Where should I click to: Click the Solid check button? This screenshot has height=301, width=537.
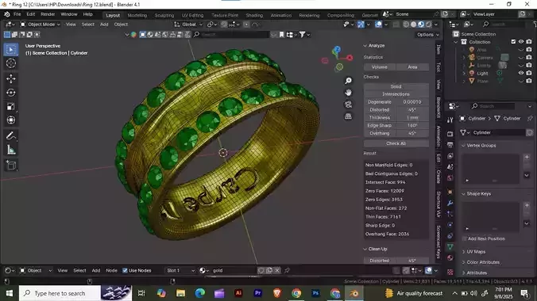point(396,87)
